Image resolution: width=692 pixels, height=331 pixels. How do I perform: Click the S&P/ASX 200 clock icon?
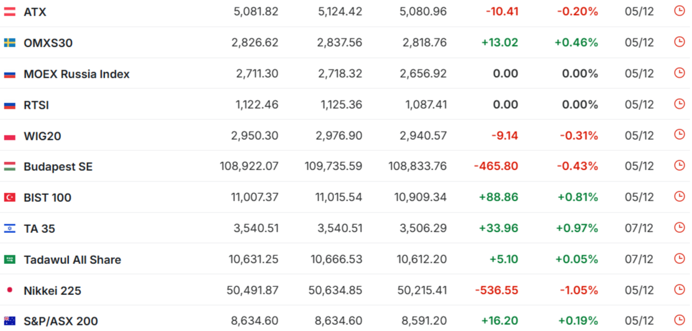[679, 320]
